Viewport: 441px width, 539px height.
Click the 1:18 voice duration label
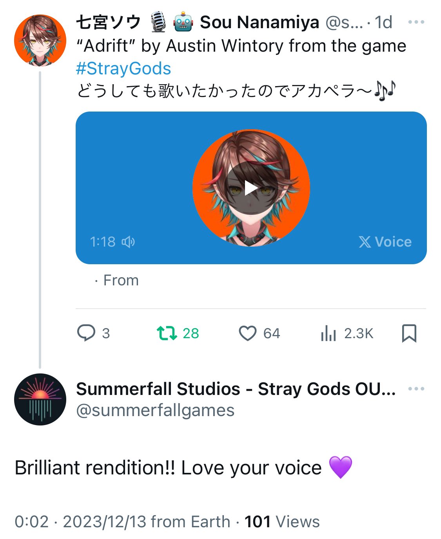(103, 242)
